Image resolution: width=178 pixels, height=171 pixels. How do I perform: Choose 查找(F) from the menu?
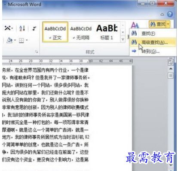click(153, 34)
